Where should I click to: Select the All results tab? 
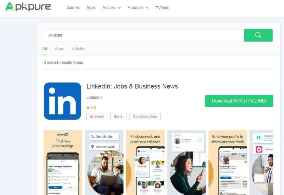pyautogui.click(x=44, y=49)
